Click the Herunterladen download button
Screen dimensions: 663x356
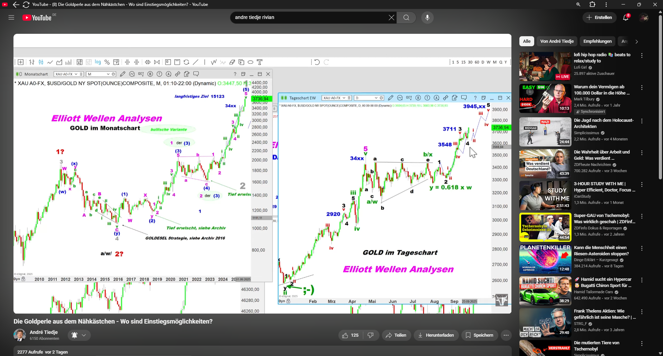pyautogui.click(x=436, y=335)
